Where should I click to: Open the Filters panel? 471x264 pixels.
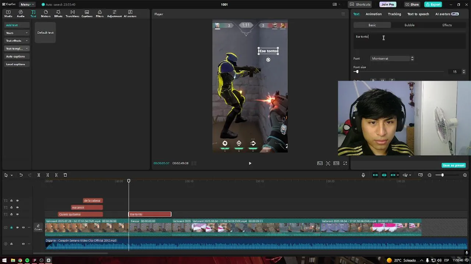point(100,14)
